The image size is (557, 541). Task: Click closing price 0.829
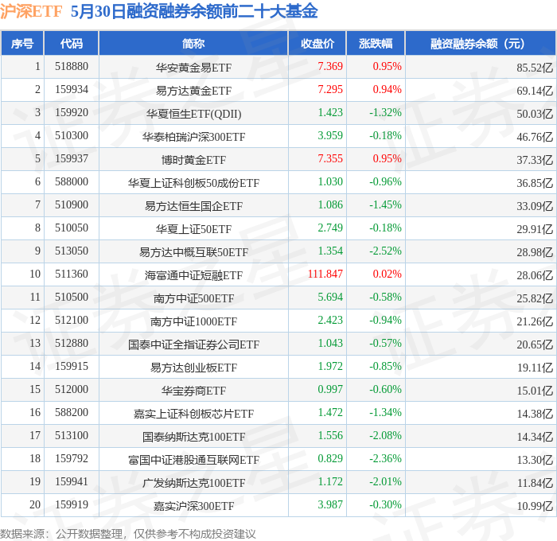[x=330, y=459]
